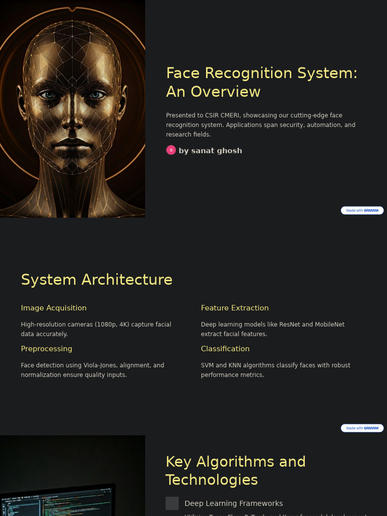Click the text about High-resolution cameras (1080p, 4K)
Screen dimensions: 387x516
(96, 329)
